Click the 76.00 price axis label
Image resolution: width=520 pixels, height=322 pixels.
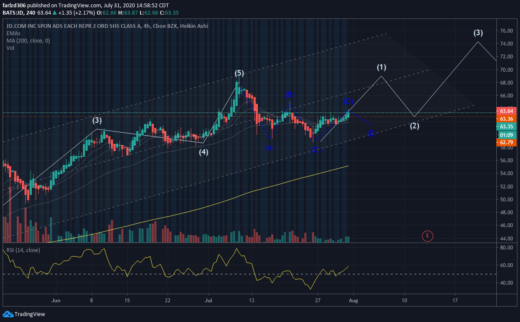pyautogui.click(x=507, y=31)
